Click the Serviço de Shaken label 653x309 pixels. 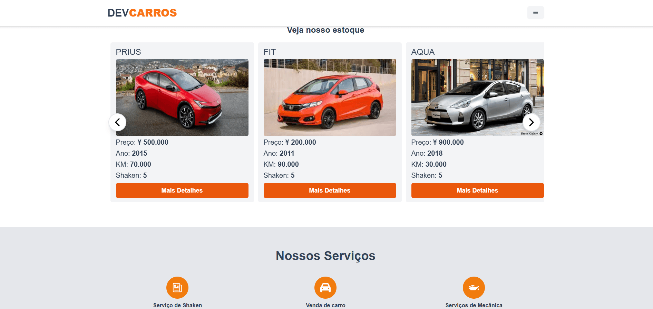(177, 305)
